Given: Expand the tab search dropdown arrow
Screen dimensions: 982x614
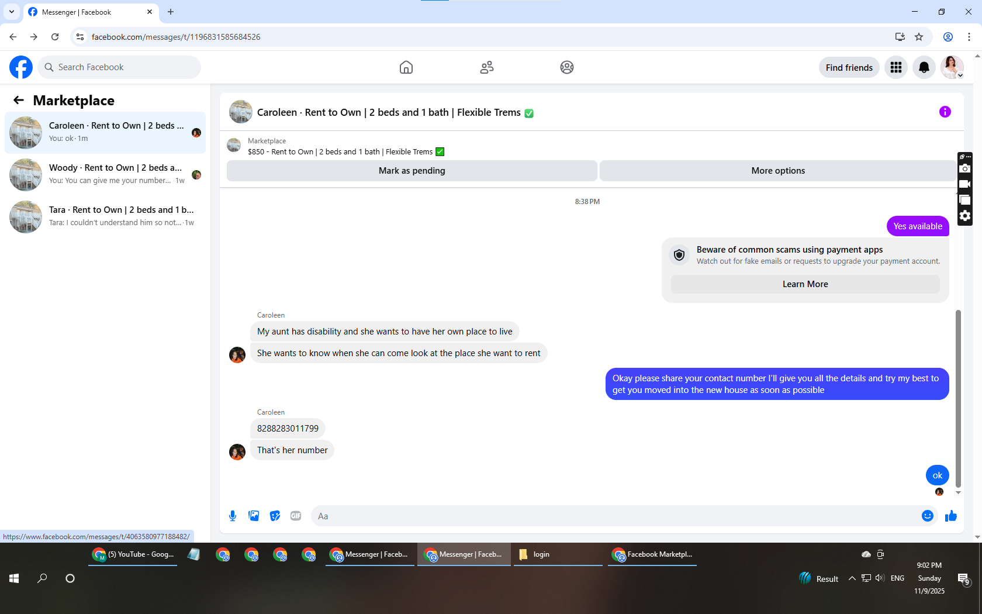Looking at the screenshot, I should click(12, 12).
